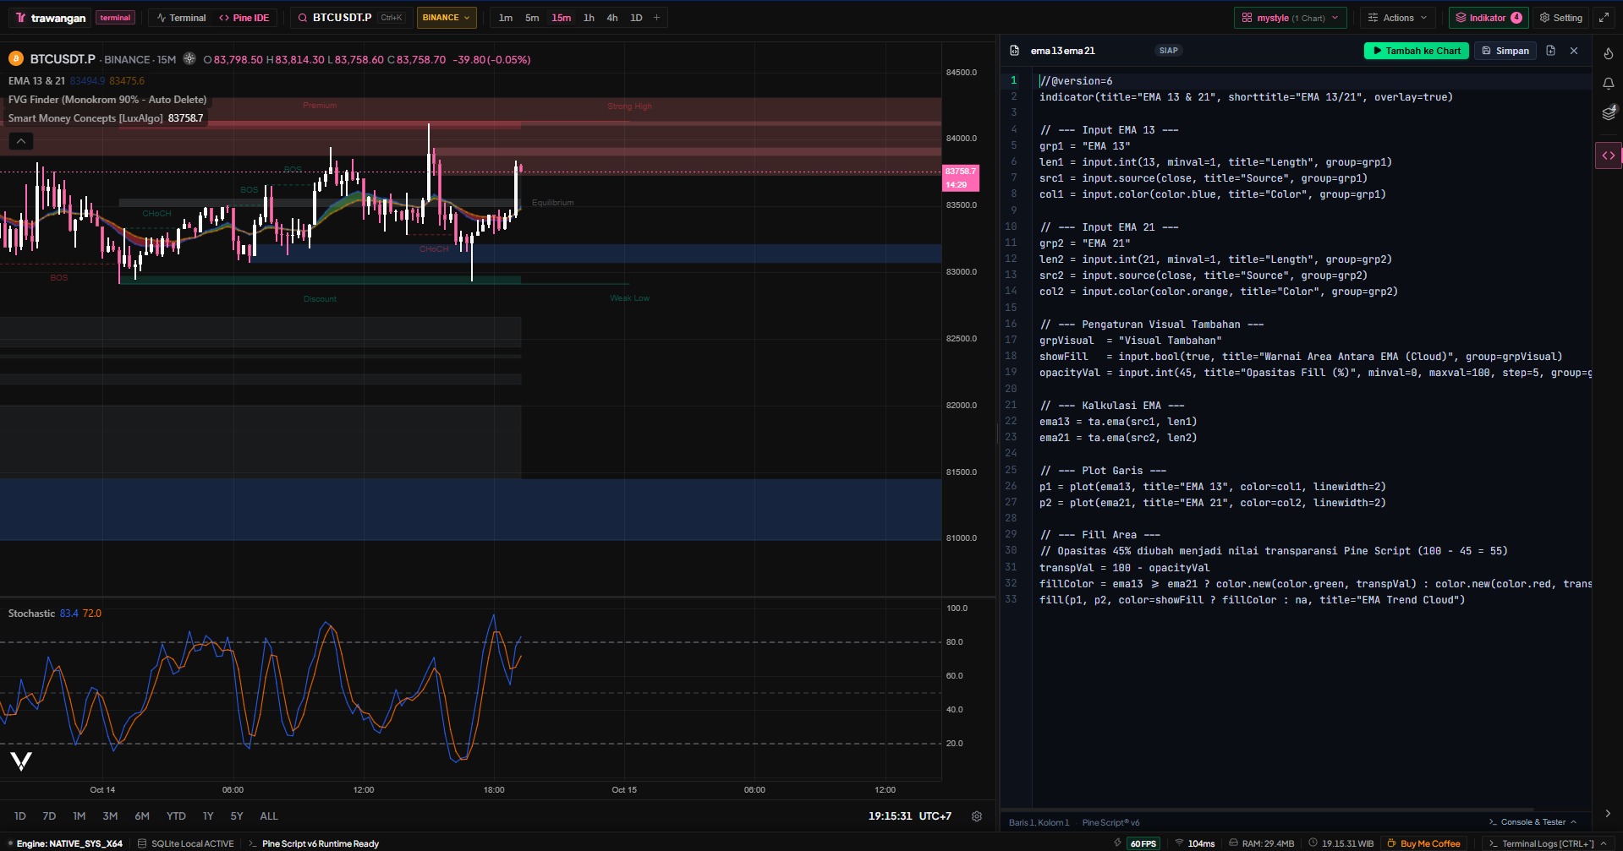Click the Simpan save button
Image resolution: width=1623 pixels, height=851 pixels.
1505,51
